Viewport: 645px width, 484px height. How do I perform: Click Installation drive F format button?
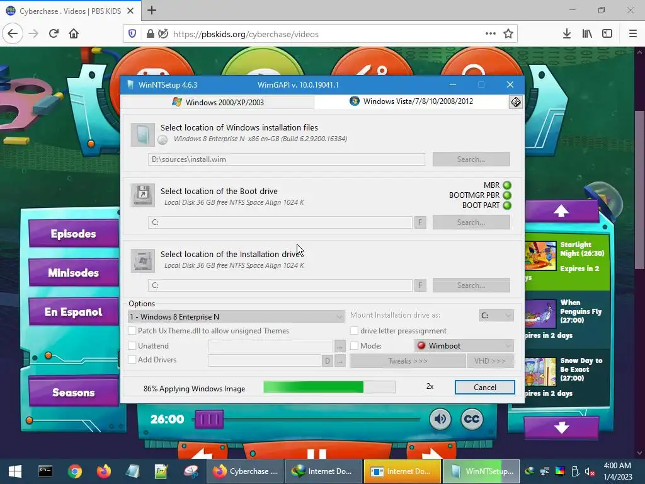[420, 285]
